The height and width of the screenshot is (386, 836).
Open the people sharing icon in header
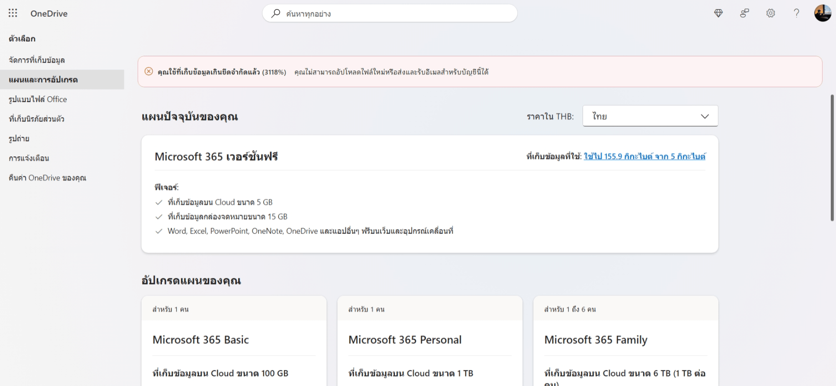point(745,13)
